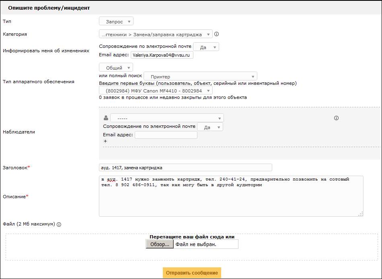382x279 pixels.
Task: Open the observers' email follow-up Да dropdown
Action: coord(210,127)
